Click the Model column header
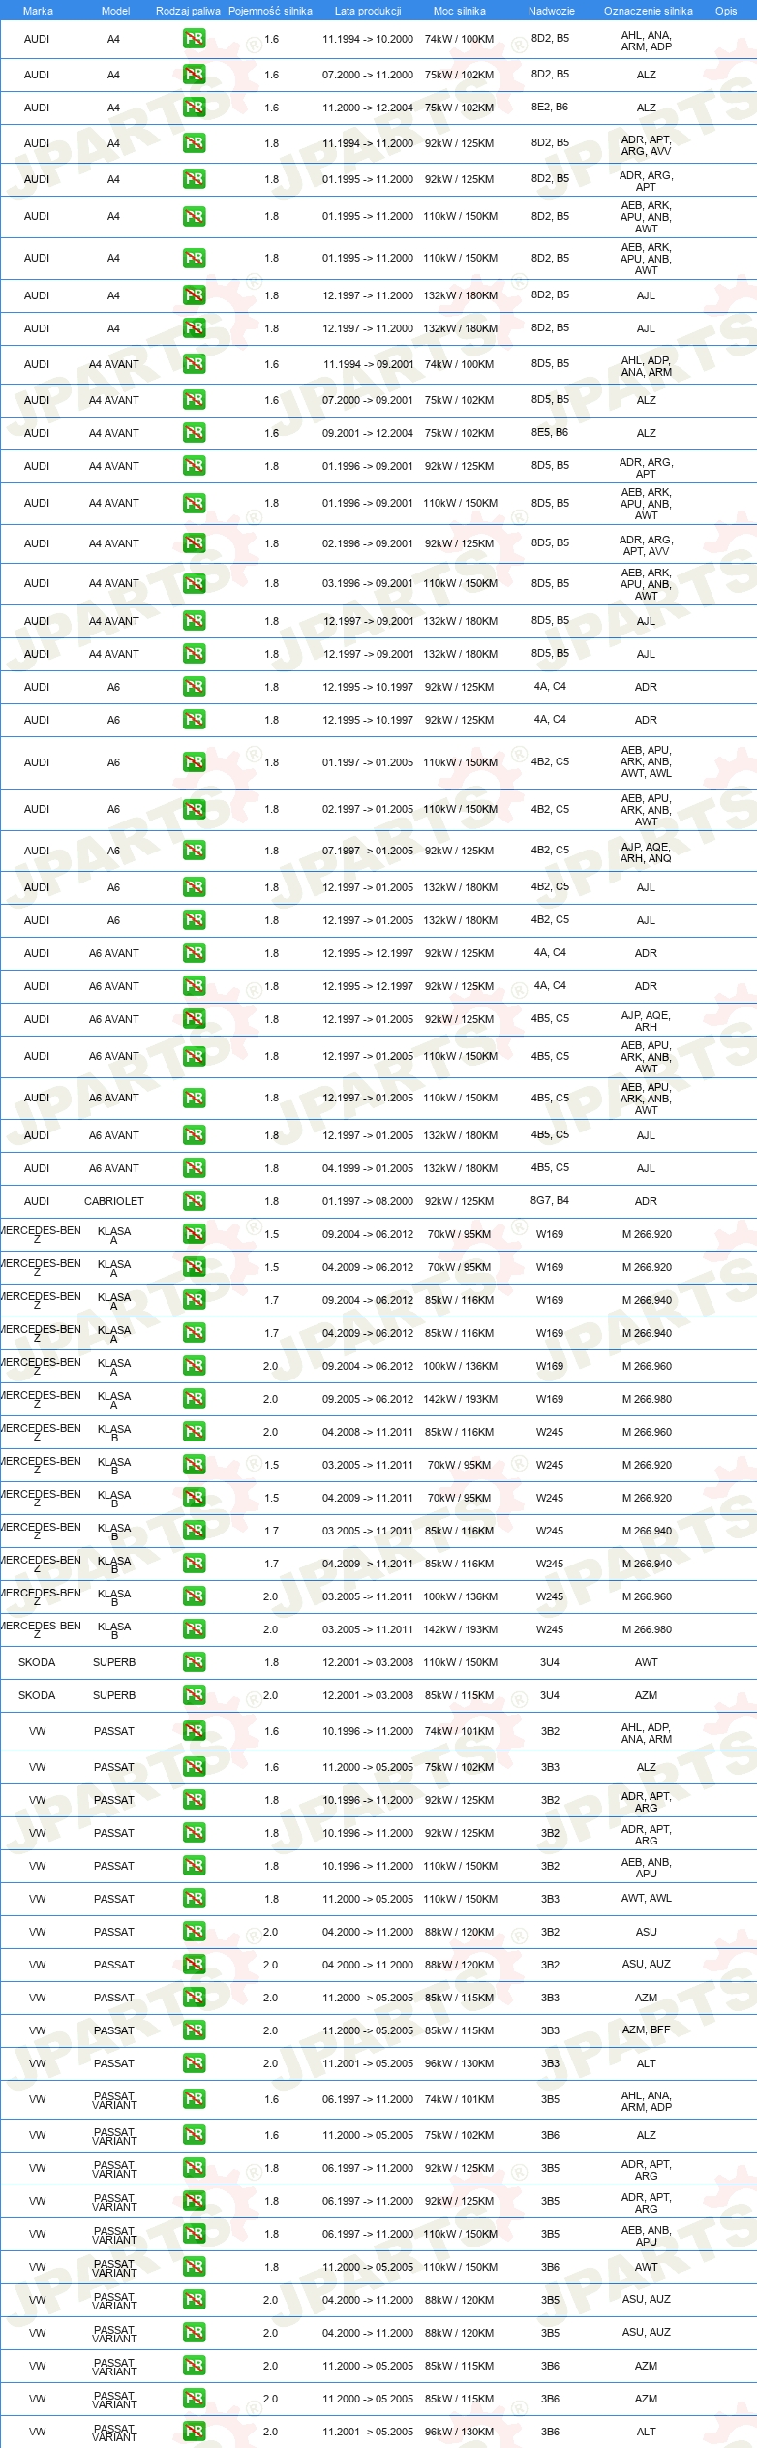This screenshot has height=2448, width=757. coord(115,11)
